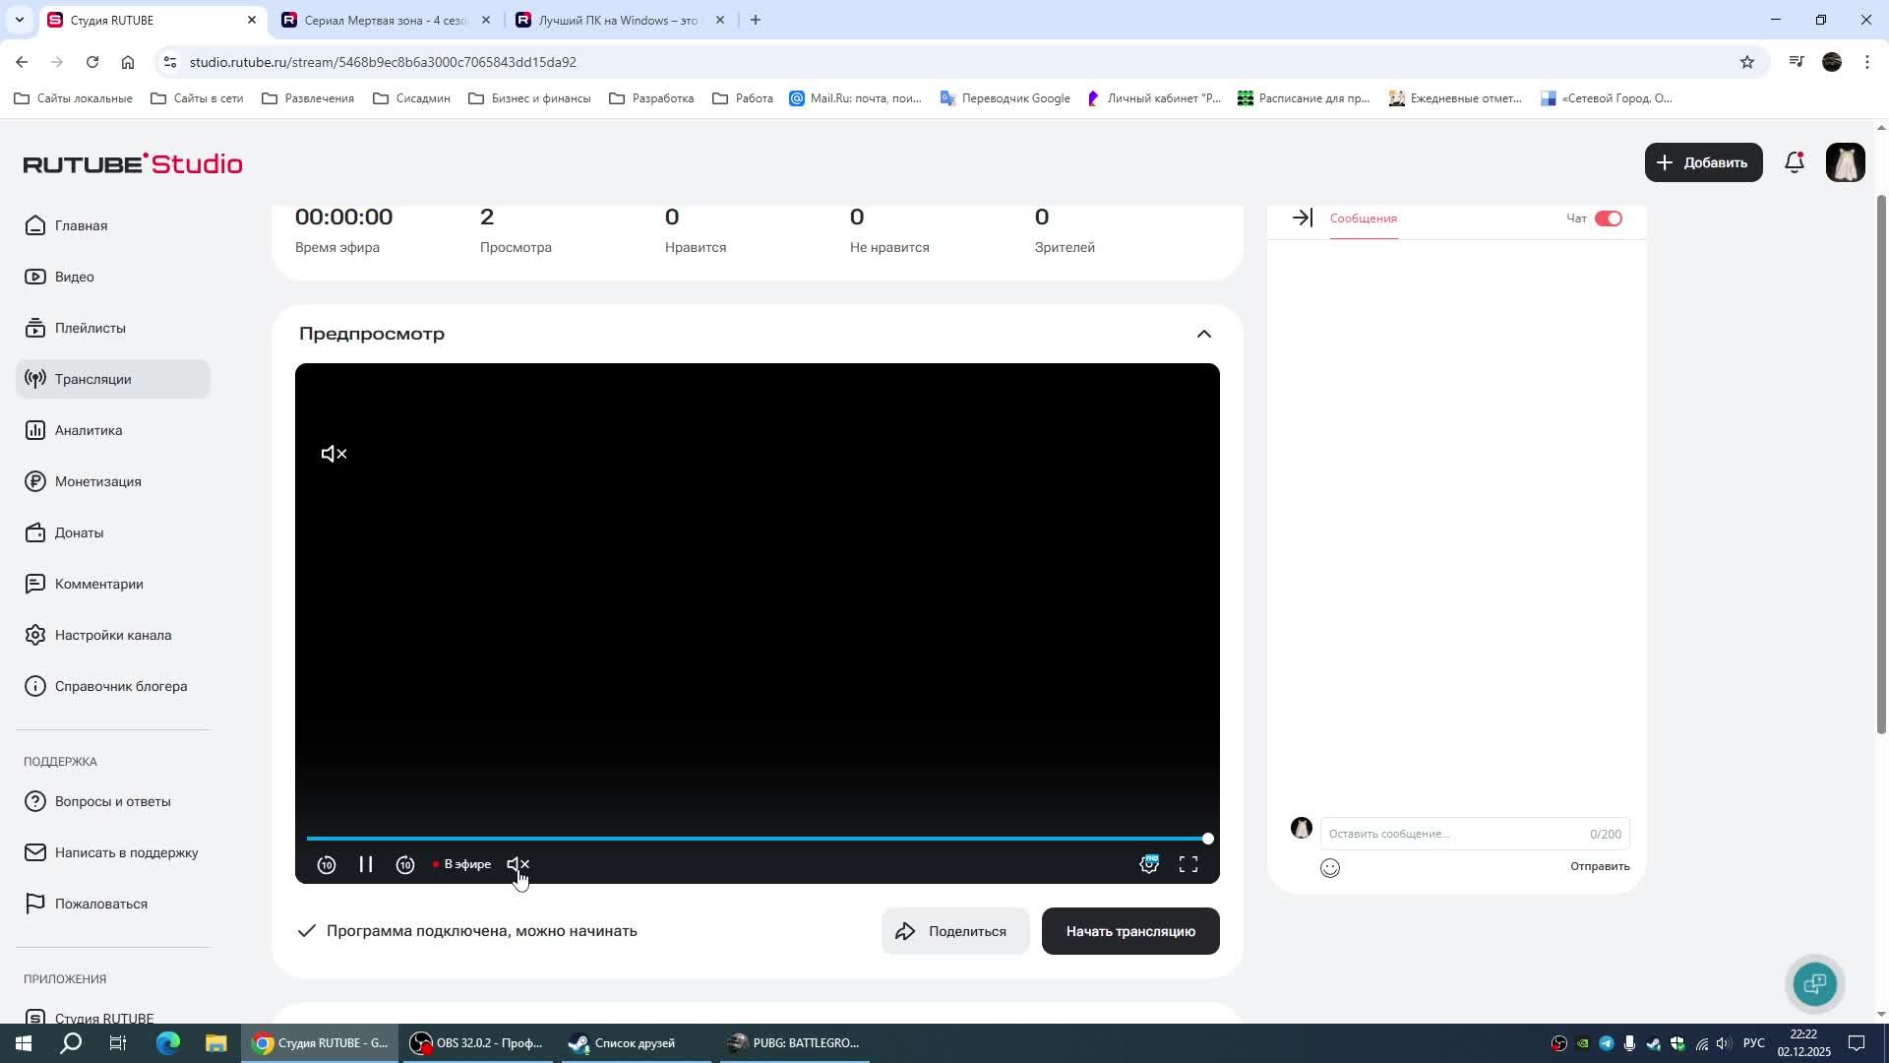Open notifications bell icon

pos(1795,163)
